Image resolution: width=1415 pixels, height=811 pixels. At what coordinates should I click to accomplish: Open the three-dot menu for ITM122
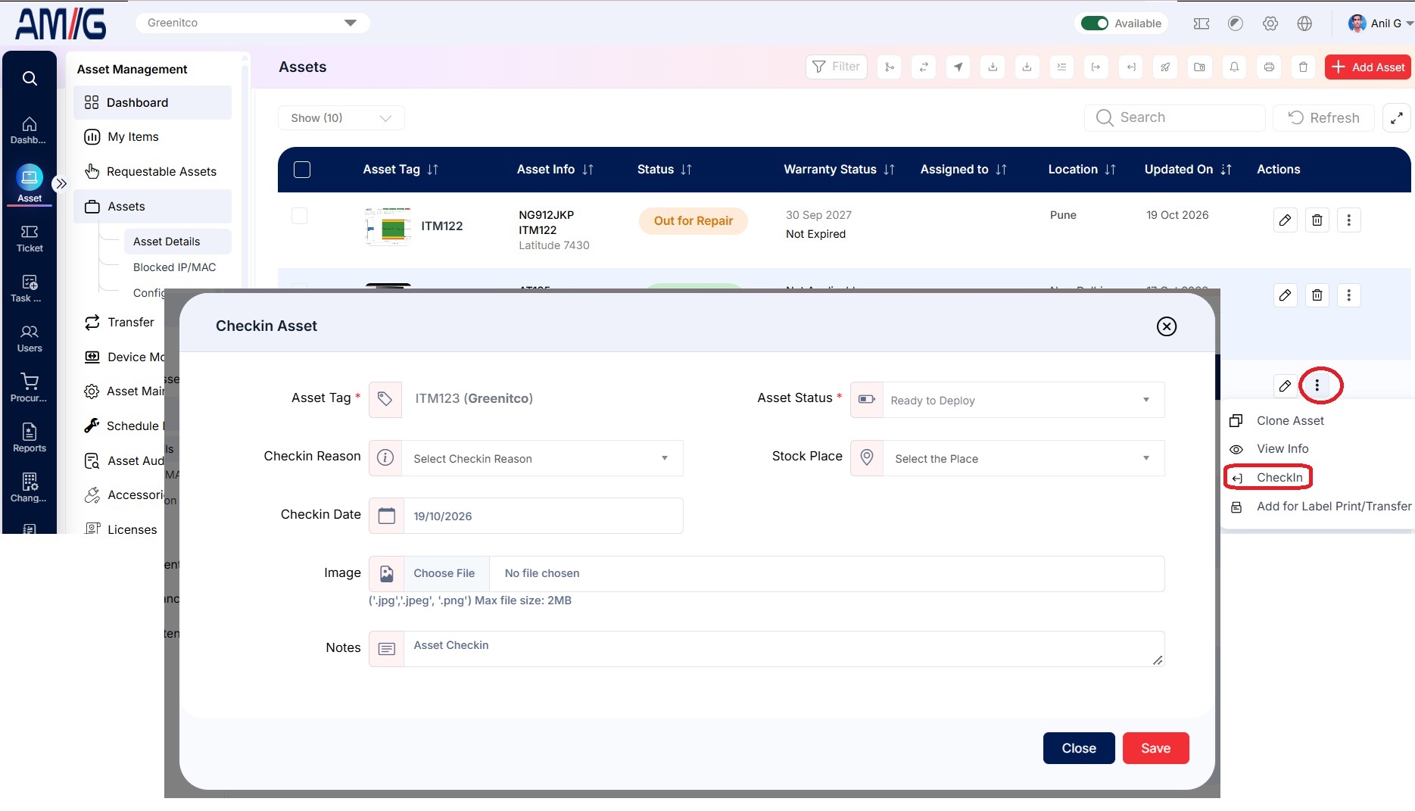[1348, 220]
